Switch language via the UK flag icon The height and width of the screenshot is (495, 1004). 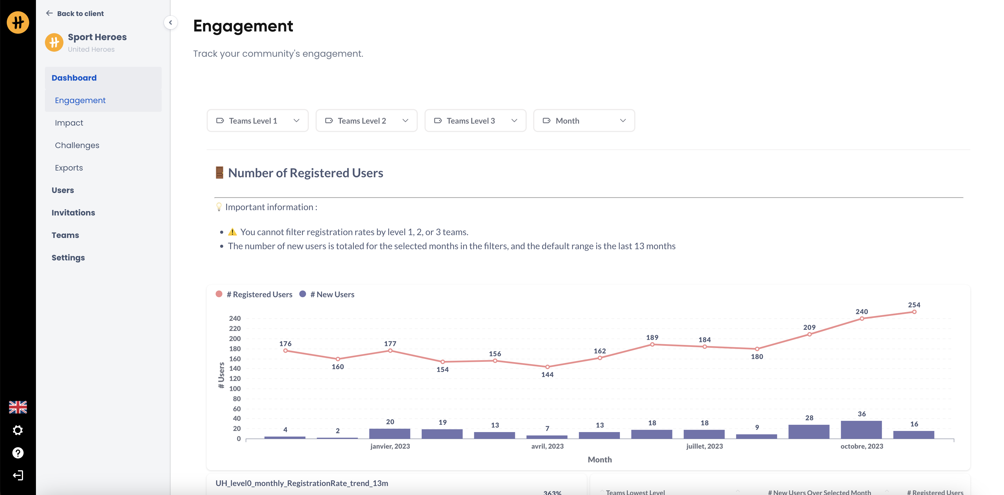(x=18, y=407)
